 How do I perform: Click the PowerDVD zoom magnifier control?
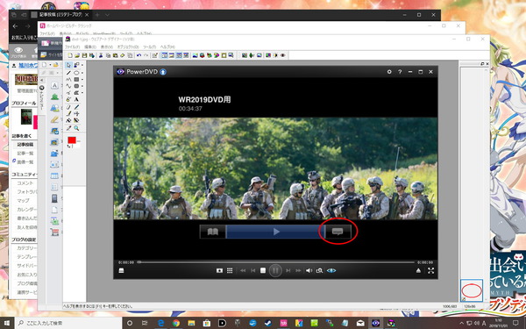pos(319,270)
